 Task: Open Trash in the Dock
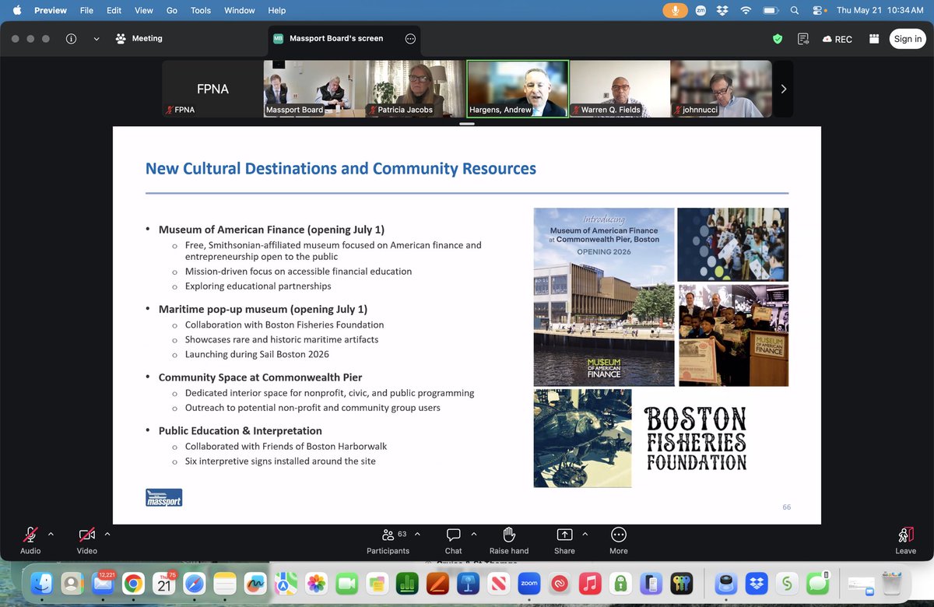[891, 583]
